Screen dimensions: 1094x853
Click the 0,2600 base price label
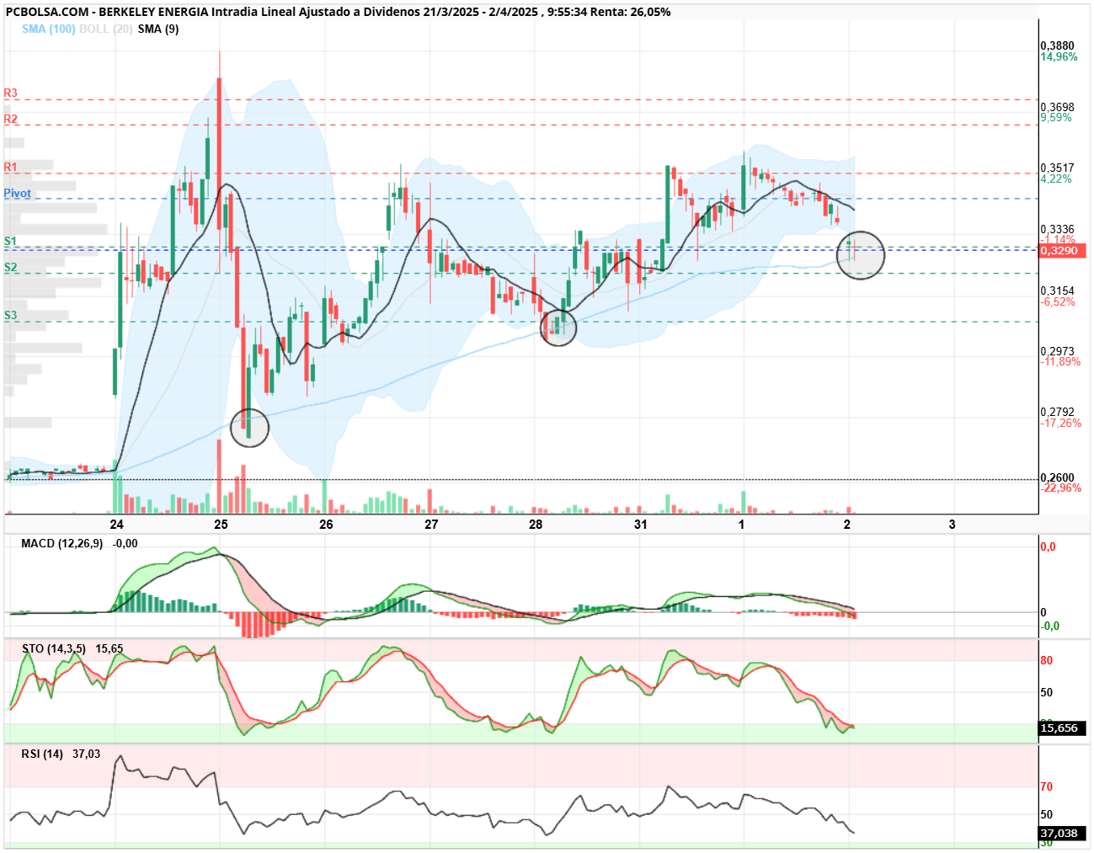pyautogui.click(x=1057, y=477)
